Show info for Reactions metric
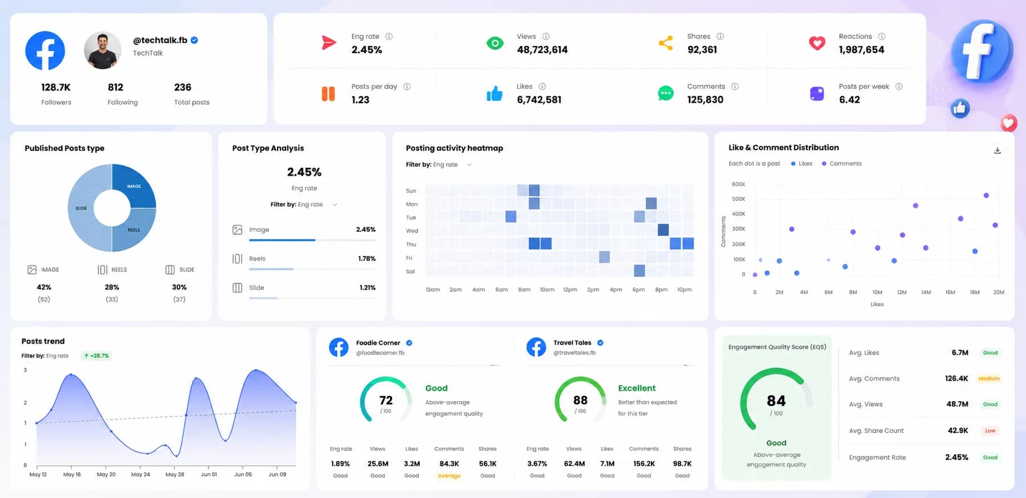 click(881, 36)
